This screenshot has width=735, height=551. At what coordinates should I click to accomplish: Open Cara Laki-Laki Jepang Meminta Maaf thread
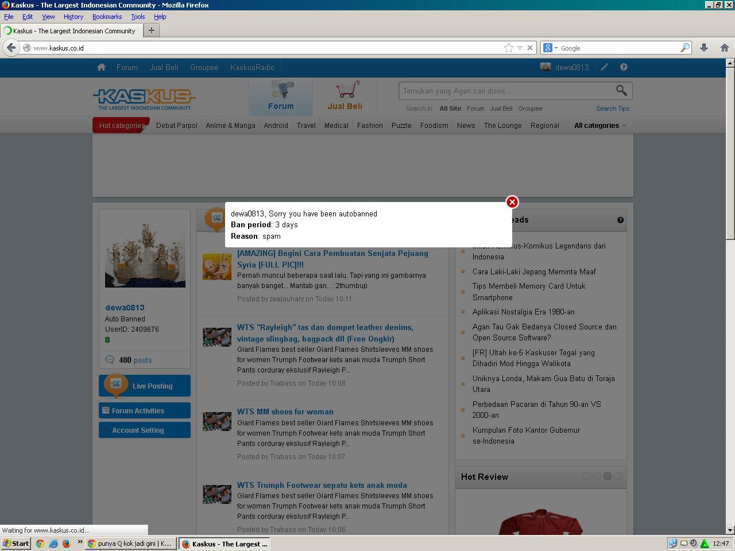click(x=534, y=271)
